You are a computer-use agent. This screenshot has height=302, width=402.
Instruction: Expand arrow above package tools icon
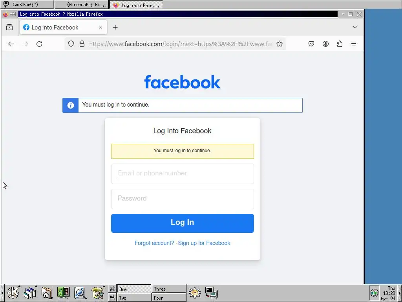click(x=104, y=286)
